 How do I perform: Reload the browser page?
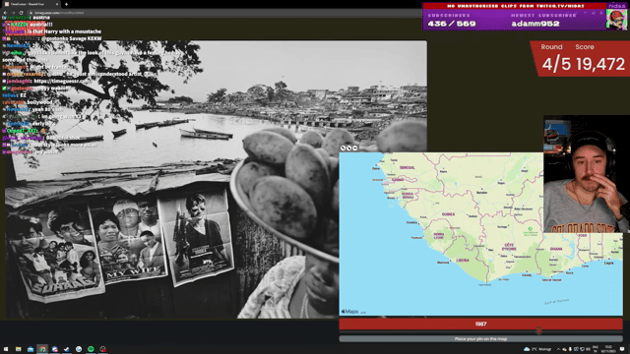click(22, 13)
